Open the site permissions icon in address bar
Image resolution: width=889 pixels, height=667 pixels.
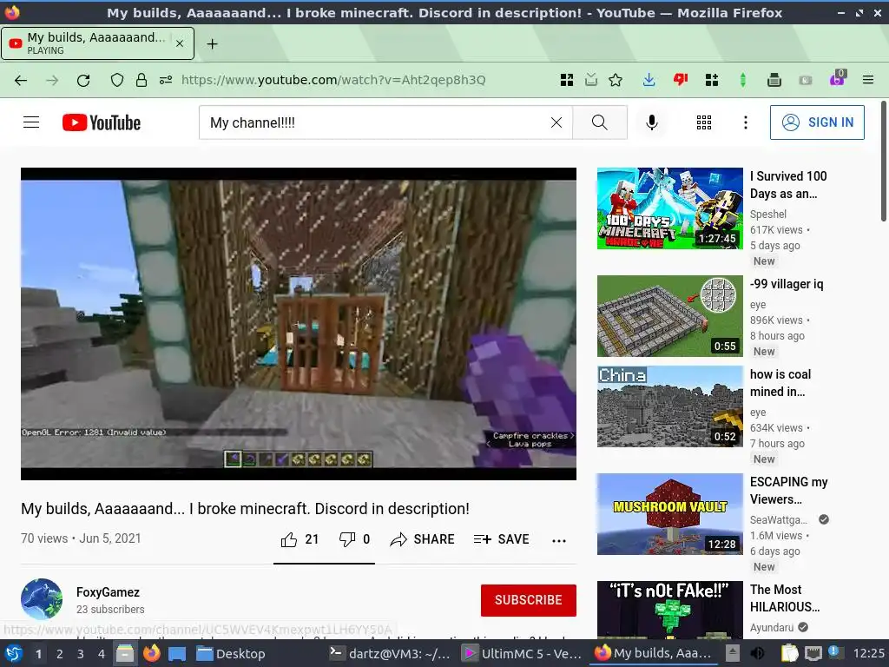click(x=166, y=80)
